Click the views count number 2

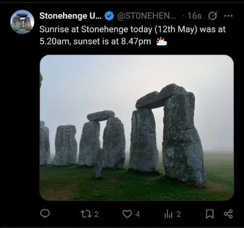pyautogui.click(x=178, y=214)
